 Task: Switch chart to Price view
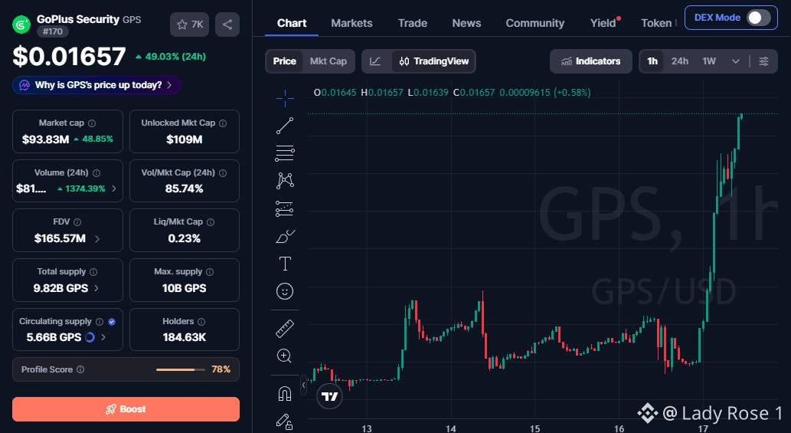(285, 61)
